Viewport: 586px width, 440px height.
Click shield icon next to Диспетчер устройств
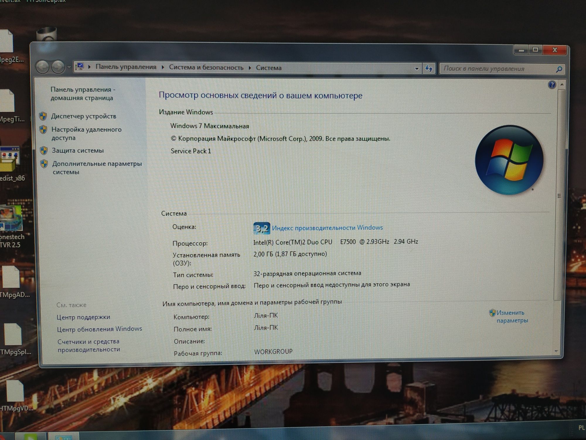[x=43, y=116]
